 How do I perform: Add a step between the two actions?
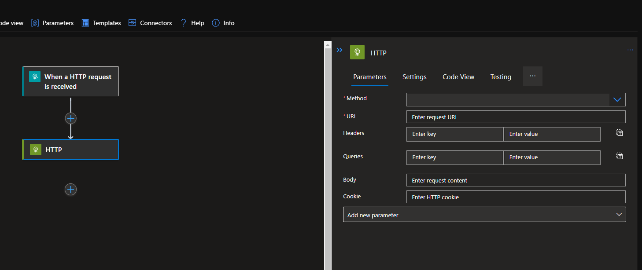pos(70,118)
